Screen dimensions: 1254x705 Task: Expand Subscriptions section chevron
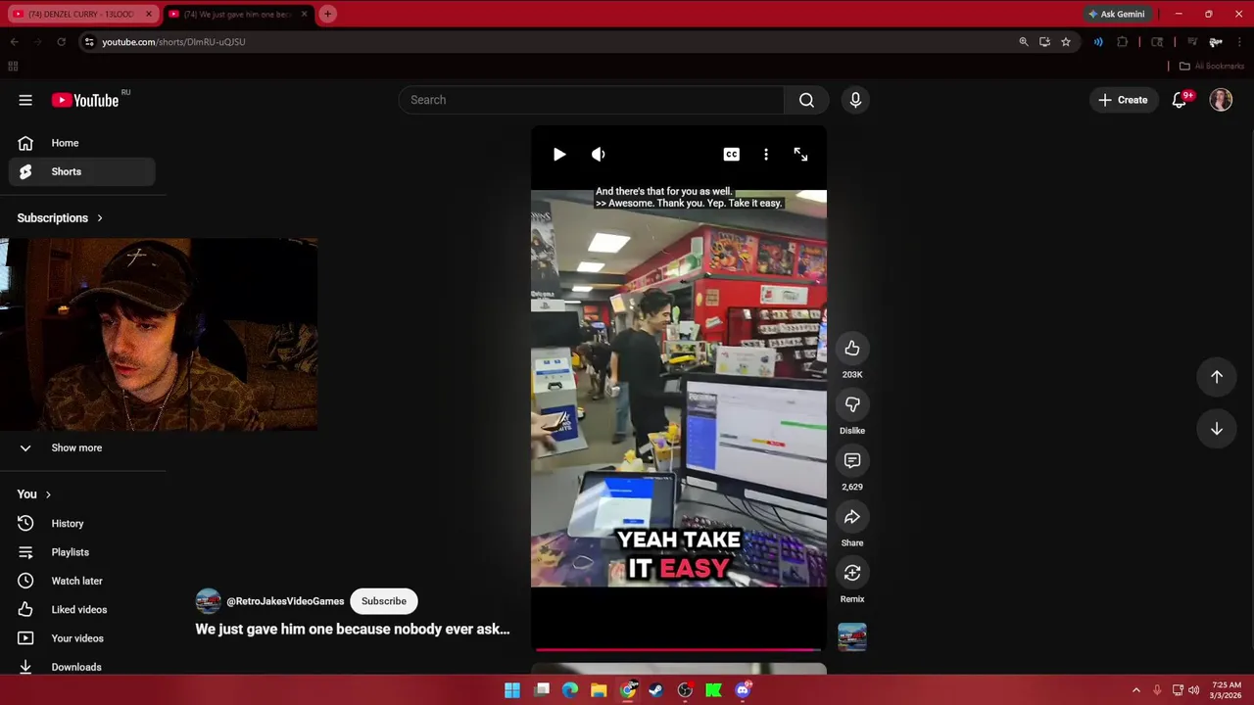pyautogui.click(x=99, y=218)
